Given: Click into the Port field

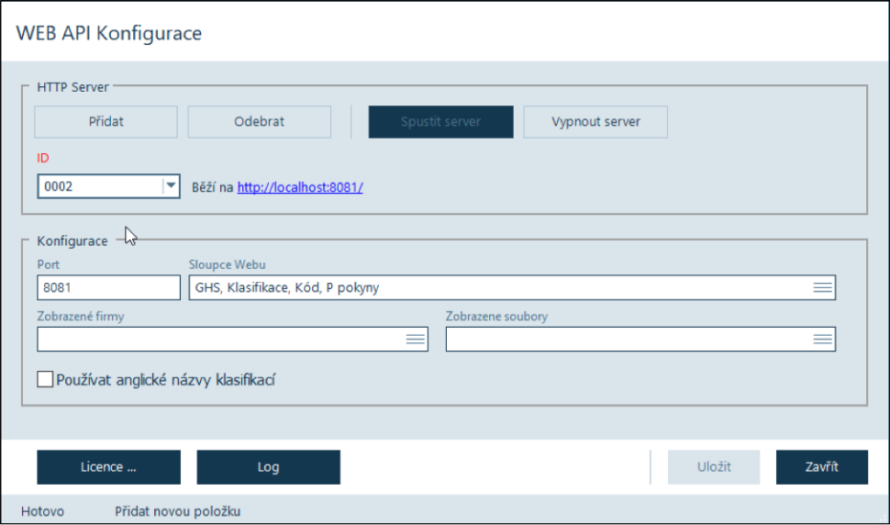Looking at the screenshot, I should coord(108,288).
